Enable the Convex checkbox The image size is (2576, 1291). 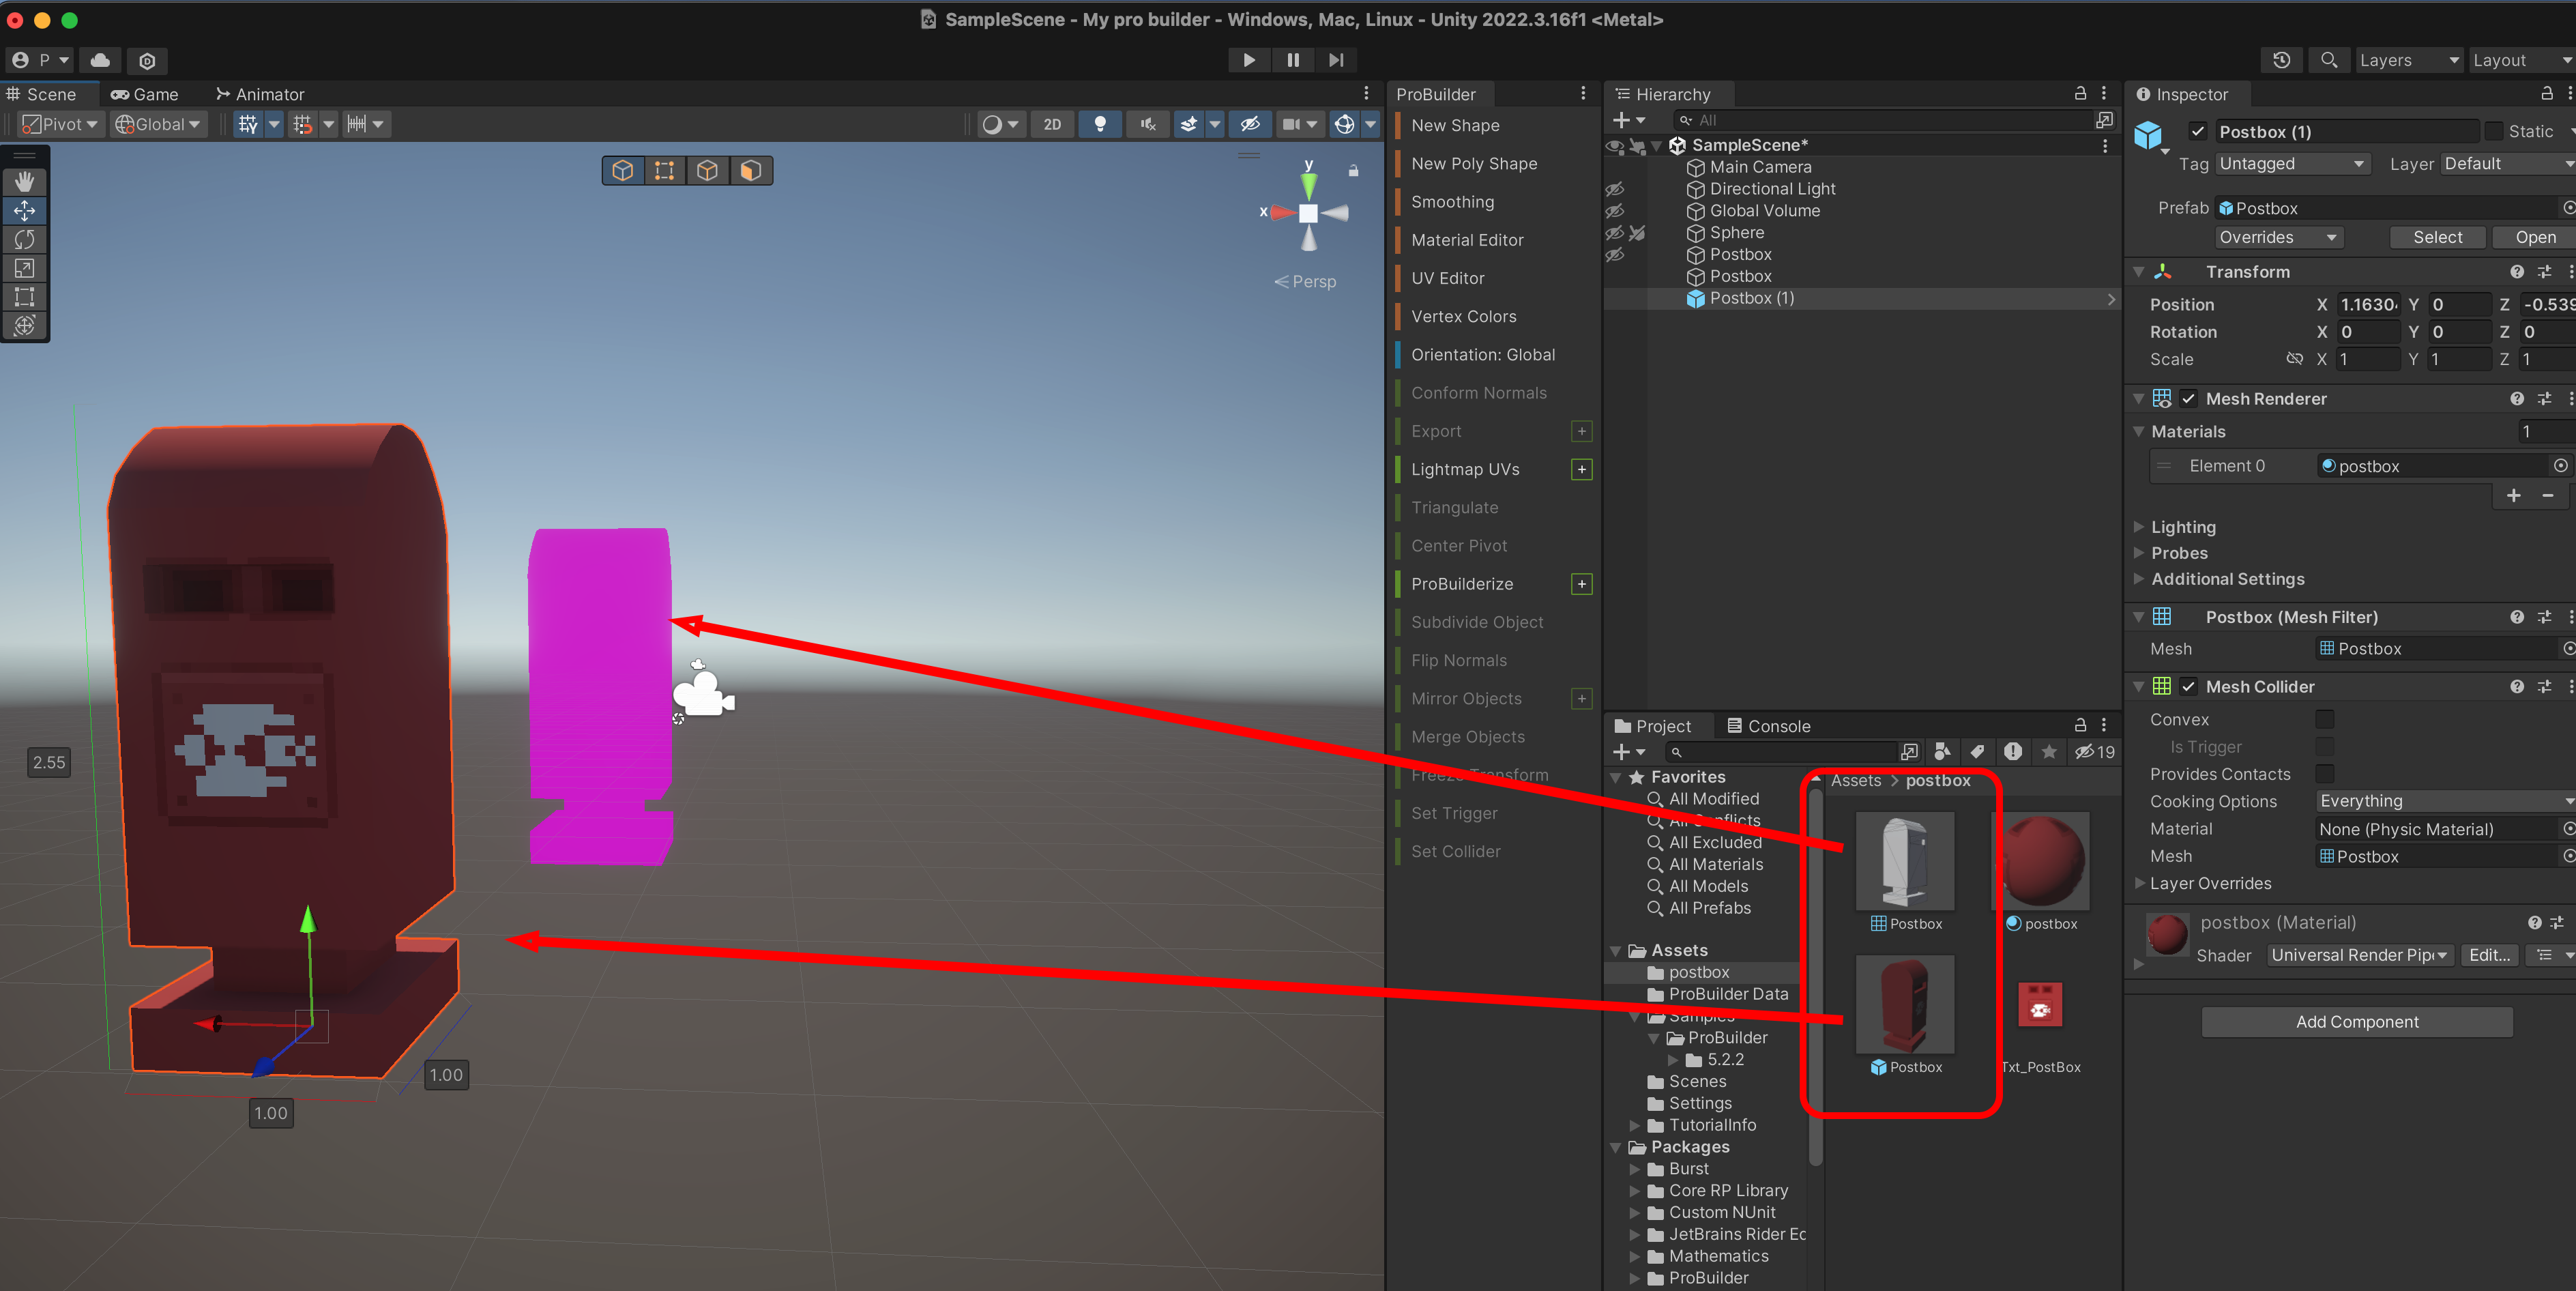pos(2324,719)
